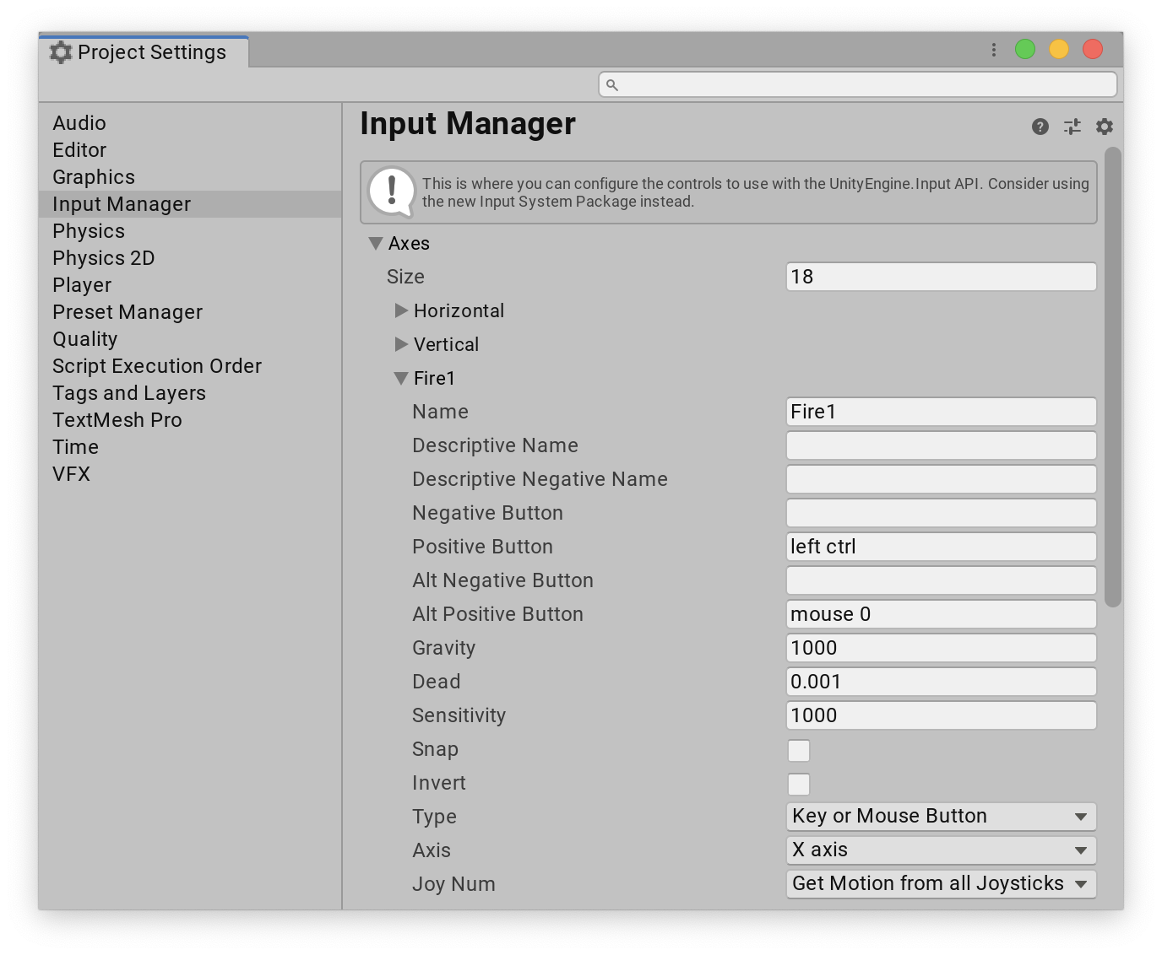Viewport: 1162px width, 955px height.
Task: Click the Positive Button field containing left ctrl
Action: click(940, 547)
